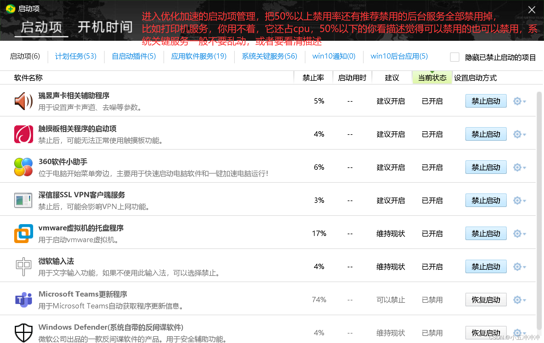Click 已开启 status in 微软输入法 row
Screen dimensions: 544x343
432,267
